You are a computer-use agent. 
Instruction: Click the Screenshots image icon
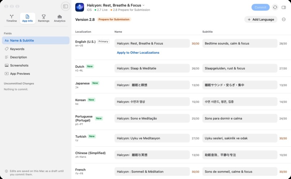click(x=6, y=65)
